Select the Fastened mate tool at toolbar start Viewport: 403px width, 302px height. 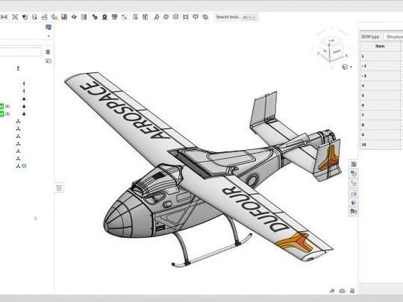click(x=4, y=17)
